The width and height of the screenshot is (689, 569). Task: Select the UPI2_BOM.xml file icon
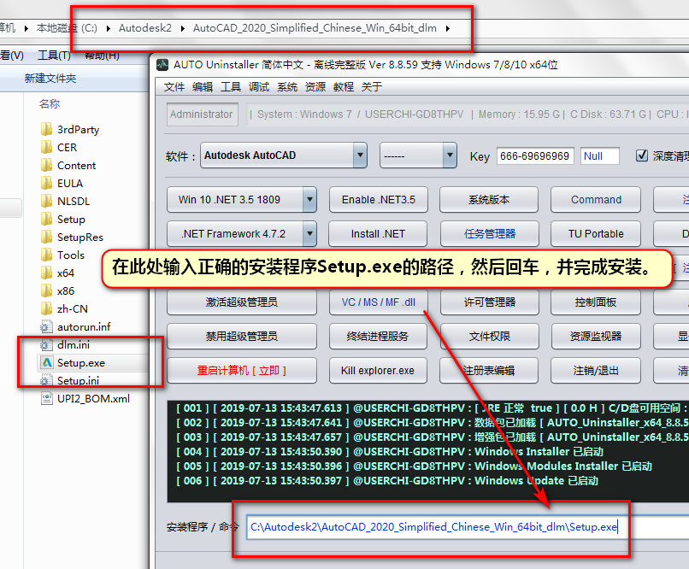coord(47,399)
